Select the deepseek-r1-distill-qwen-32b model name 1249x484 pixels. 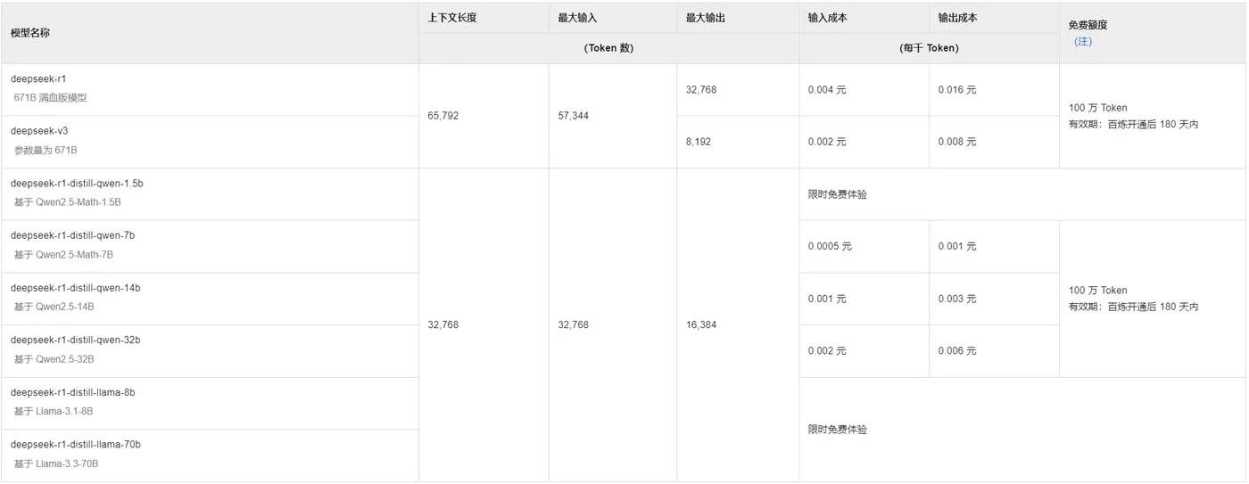(75, 340)
